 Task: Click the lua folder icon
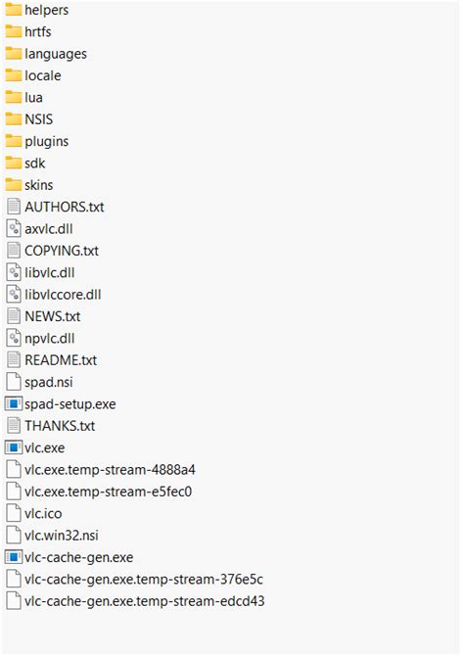click(14, 97)
